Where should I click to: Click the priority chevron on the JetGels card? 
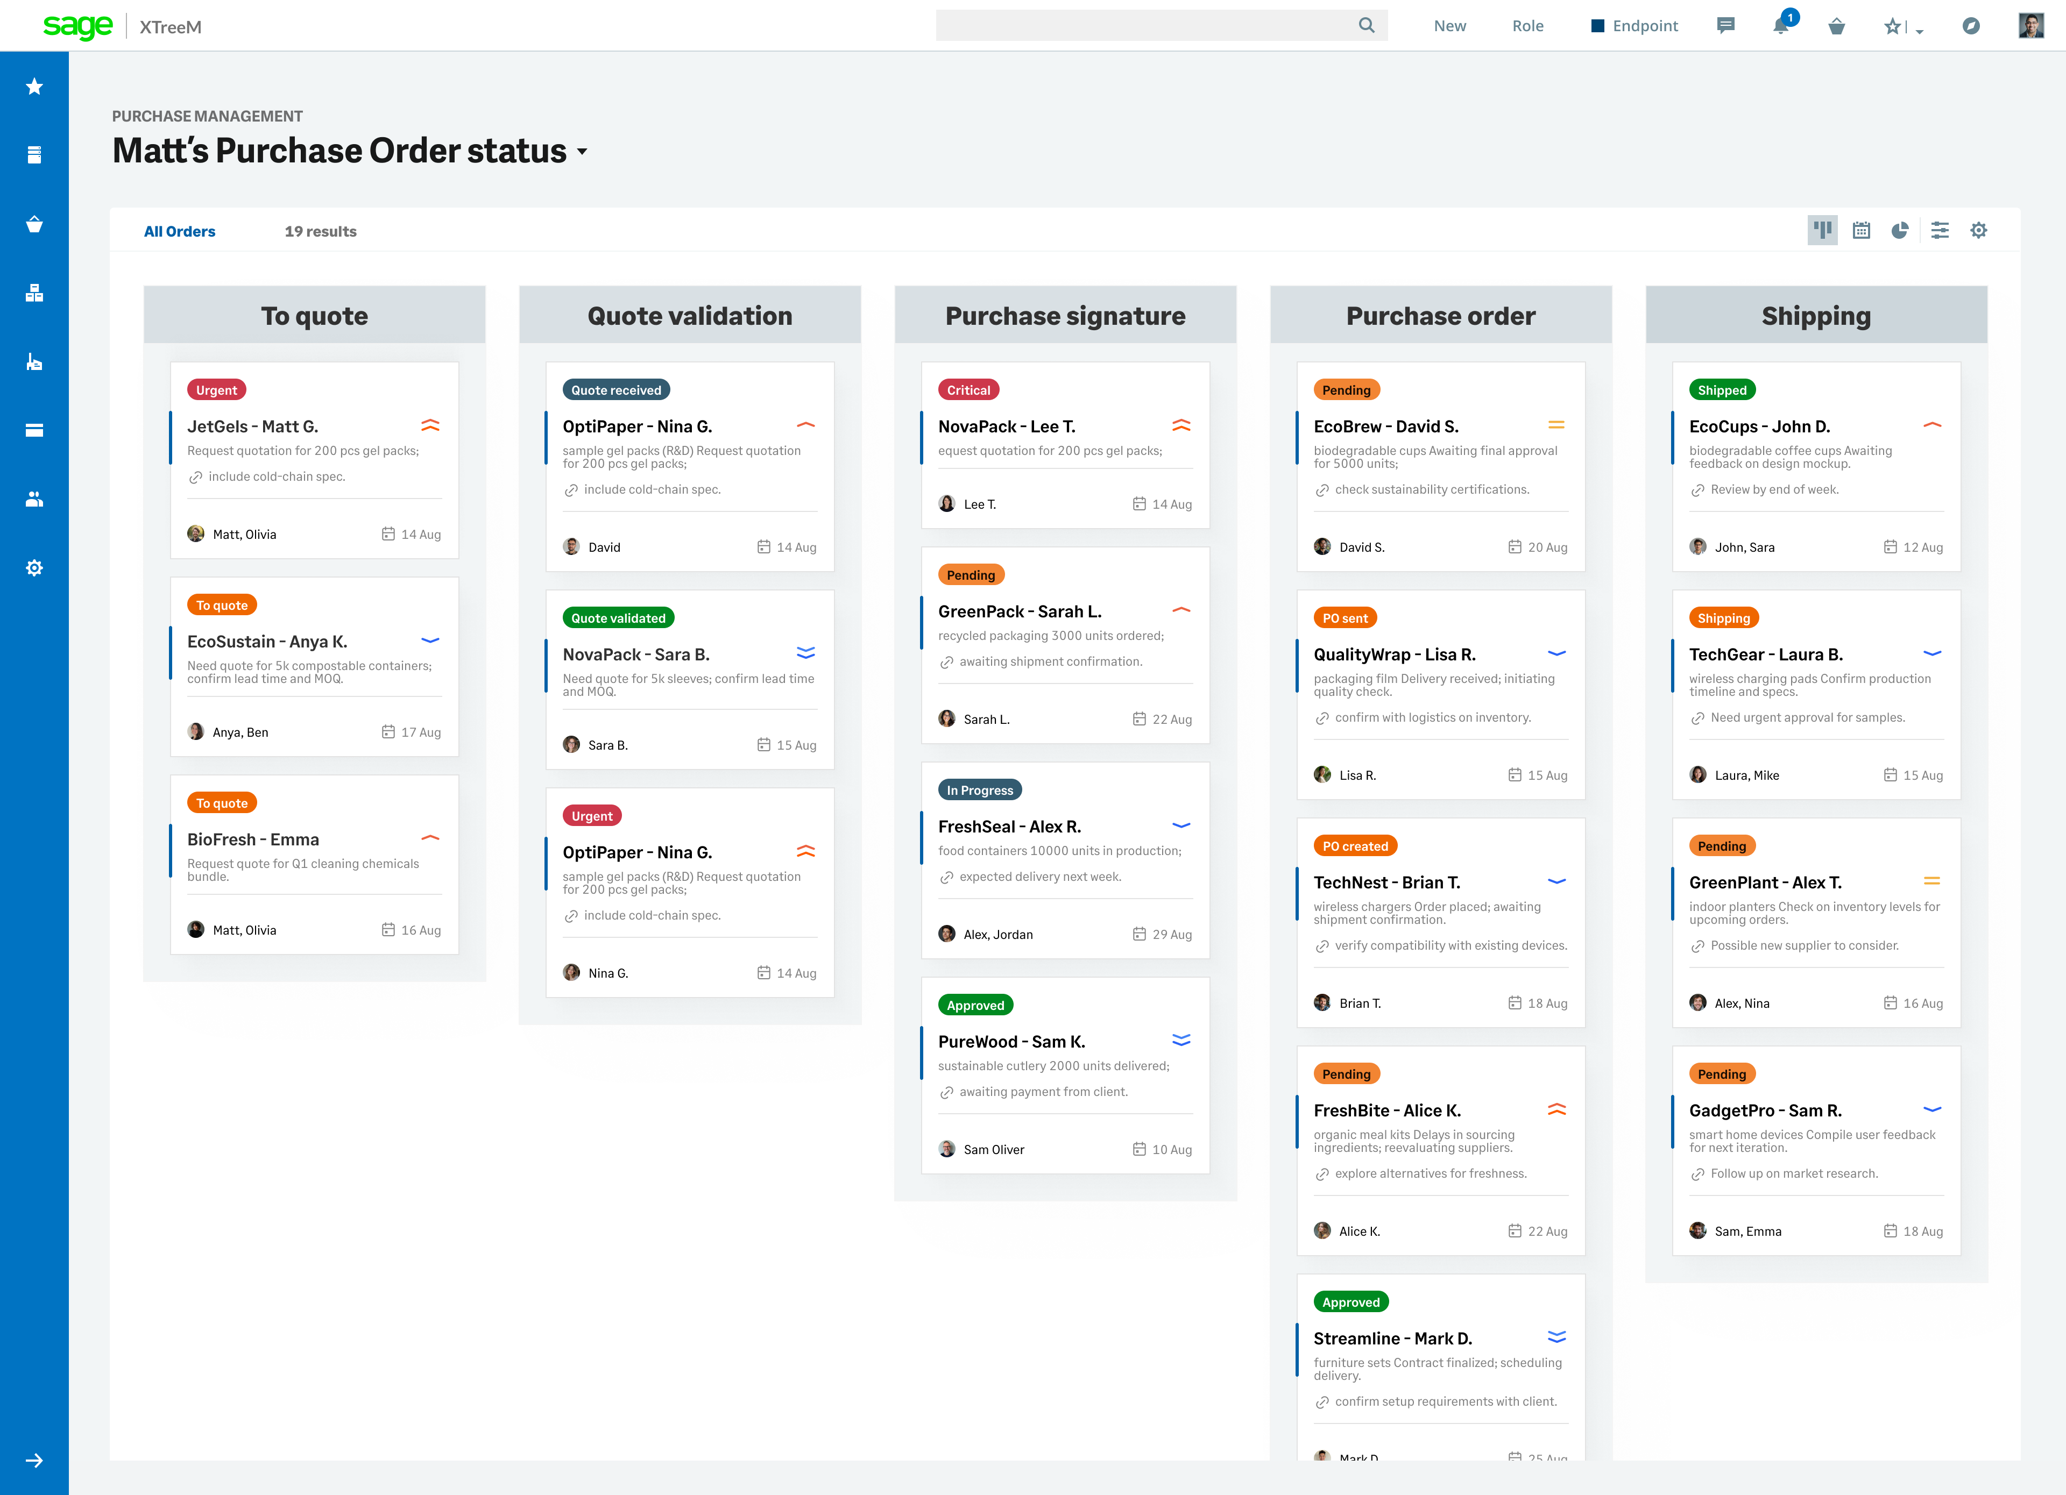click(430, 424)
